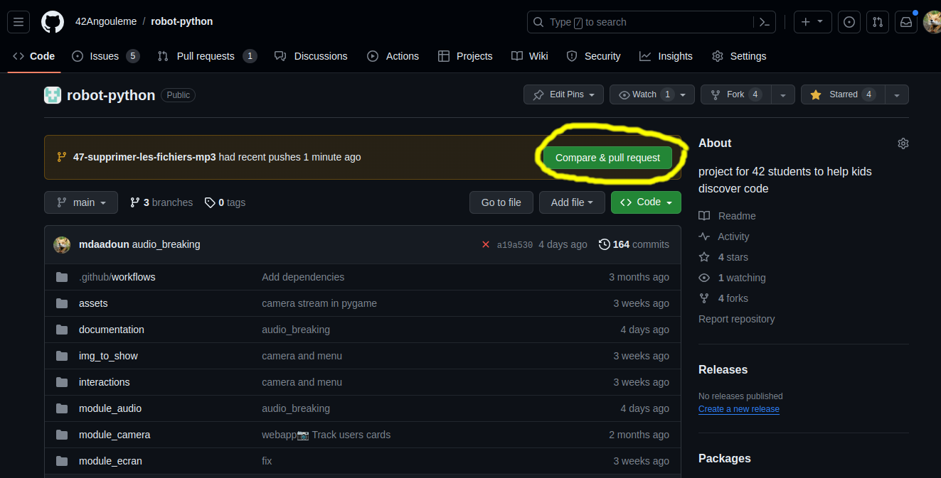
Task: Open the global issues icon in header
Action: (x=849, y=22)
